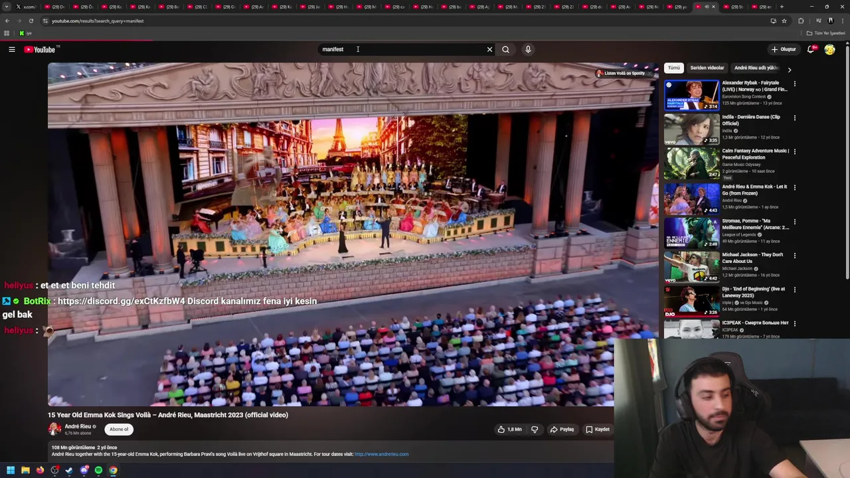Open the Chrome three-dot menu
Viewport: 850px width, 478px height.
point(843,21)
